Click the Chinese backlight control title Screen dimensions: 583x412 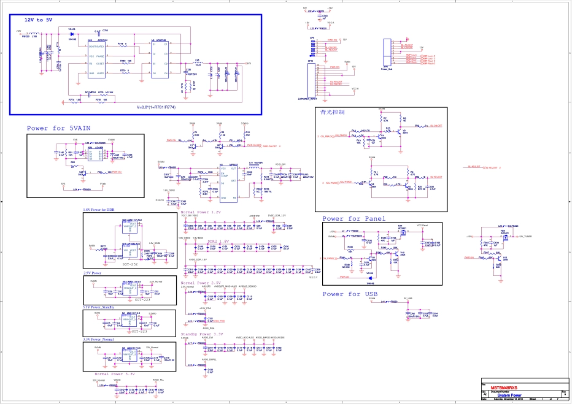click(333, 112)
